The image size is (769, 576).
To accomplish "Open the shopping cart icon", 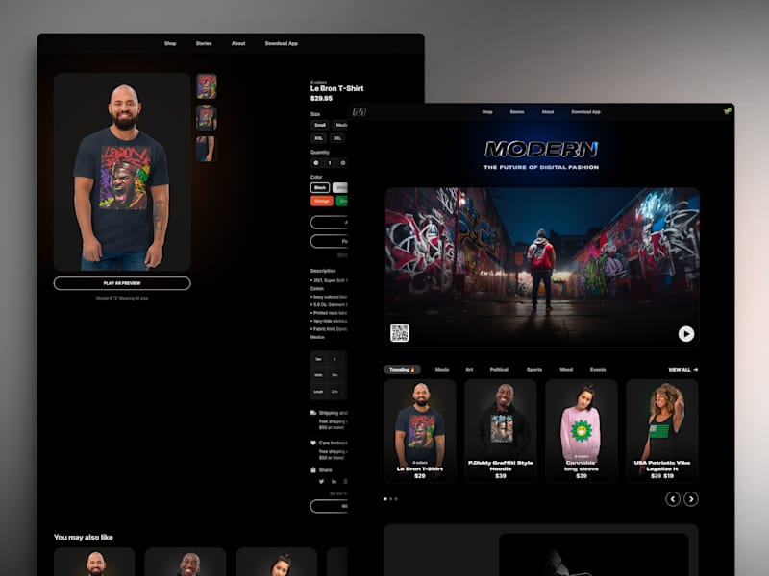I will [x=727, y=111].
